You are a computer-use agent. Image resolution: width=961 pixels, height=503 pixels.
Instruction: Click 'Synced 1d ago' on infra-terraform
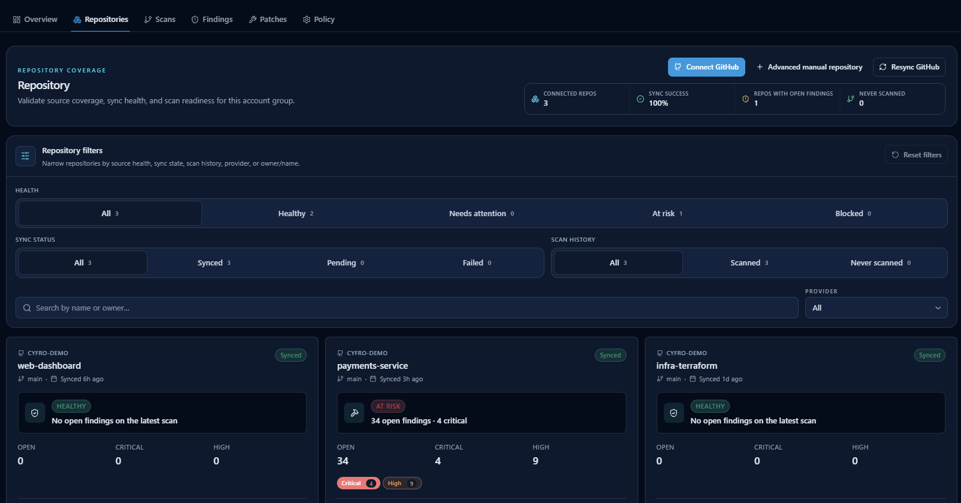click(x=721, y=379)
